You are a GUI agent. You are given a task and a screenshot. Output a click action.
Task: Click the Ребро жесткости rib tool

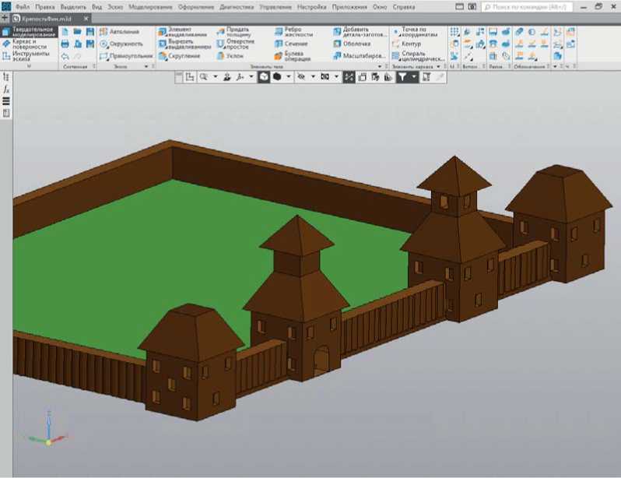(x=294, y=32)
